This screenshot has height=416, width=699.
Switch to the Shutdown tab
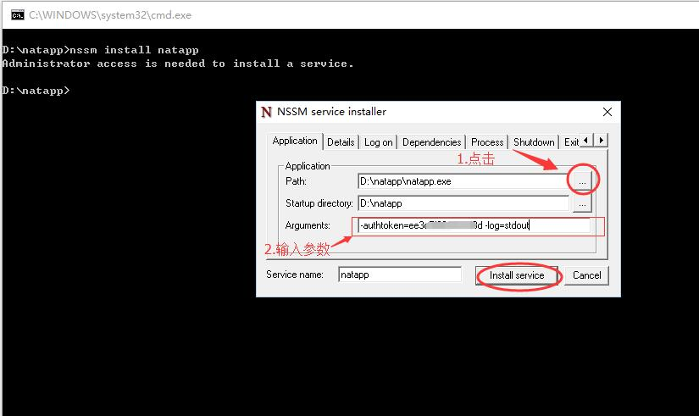click(x=534, y=142)
